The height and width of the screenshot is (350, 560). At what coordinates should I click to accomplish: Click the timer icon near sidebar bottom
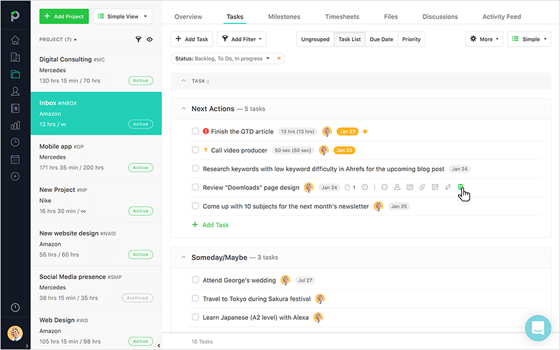coord(15,307)
